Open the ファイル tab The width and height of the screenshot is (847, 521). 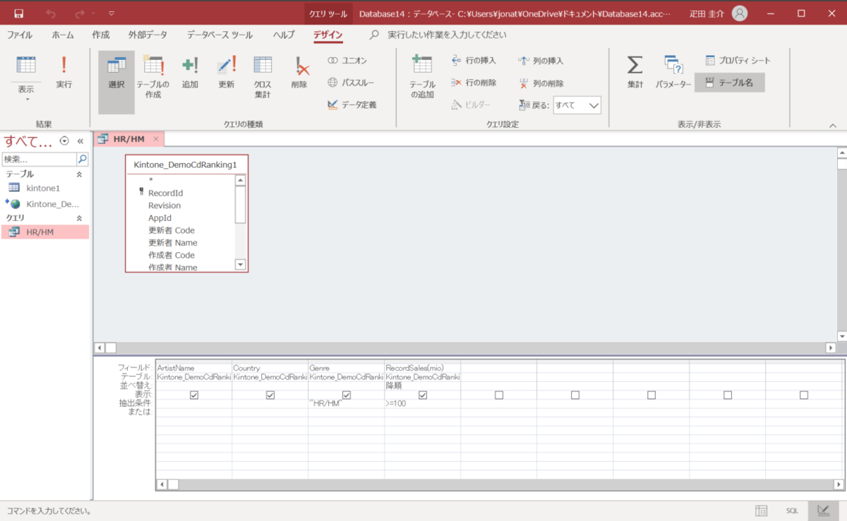[20, 35]
